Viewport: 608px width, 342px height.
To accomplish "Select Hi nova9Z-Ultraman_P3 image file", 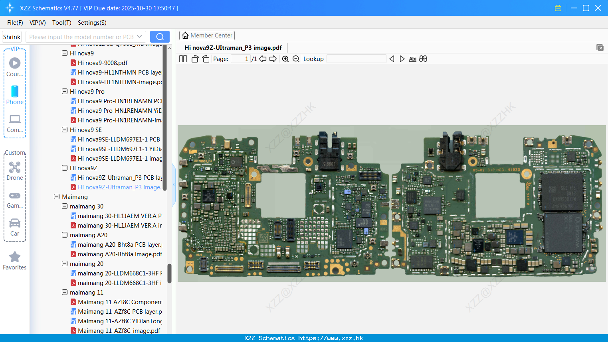I will pyautogui.click(x=116, y=187).
